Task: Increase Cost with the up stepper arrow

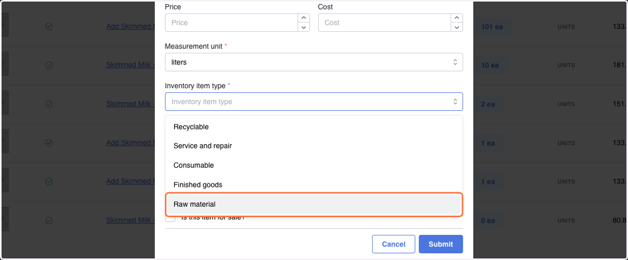Action: [x=457, y=18]
